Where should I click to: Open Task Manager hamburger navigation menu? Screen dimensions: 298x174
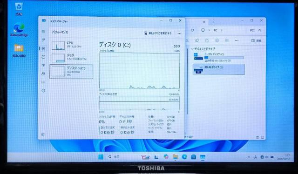coord(43,32)
